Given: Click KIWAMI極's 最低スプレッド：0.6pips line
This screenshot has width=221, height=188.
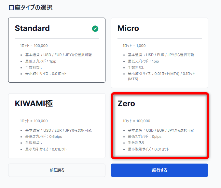Looking at the screenshot, I should tap(43, 137).
